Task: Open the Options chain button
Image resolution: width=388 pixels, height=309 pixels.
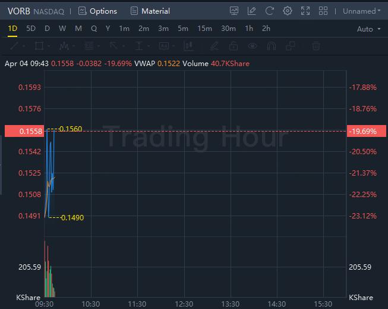Action: tap(97, 11)
